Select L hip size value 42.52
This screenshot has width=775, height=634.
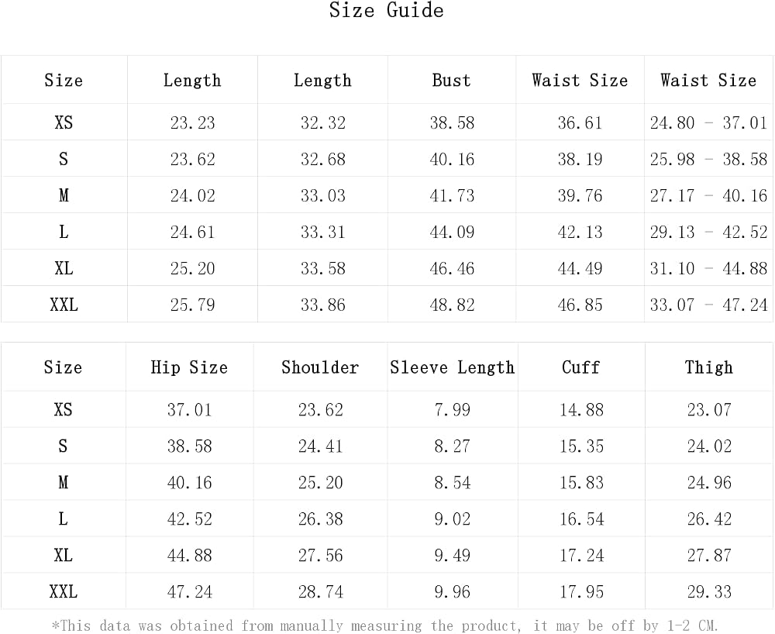pos(189,519)
